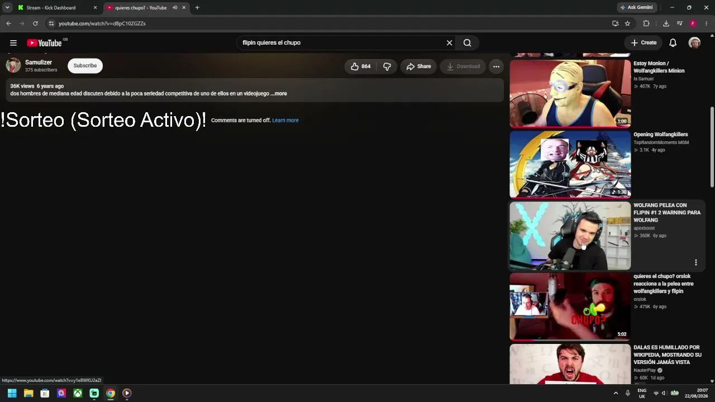715x402 pixels.
Task: Clear the search box with the X
Action: tap(449, 43)
